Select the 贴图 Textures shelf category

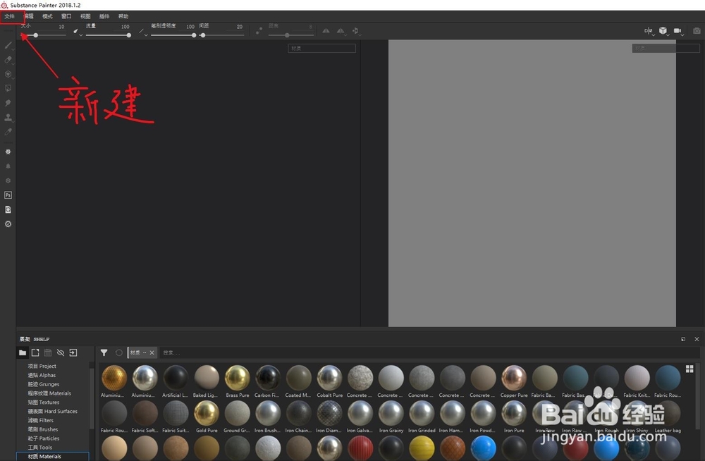coord(43,402)
